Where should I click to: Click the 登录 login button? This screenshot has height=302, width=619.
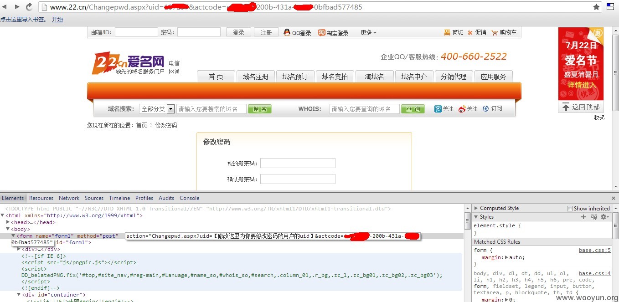(x=239, y=32)
